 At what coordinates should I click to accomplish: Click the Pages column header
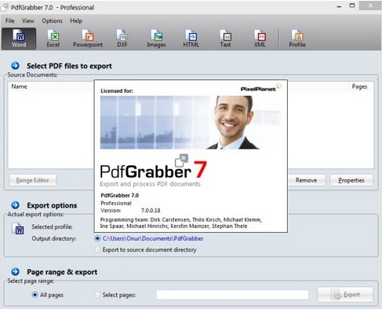(359, 86)
